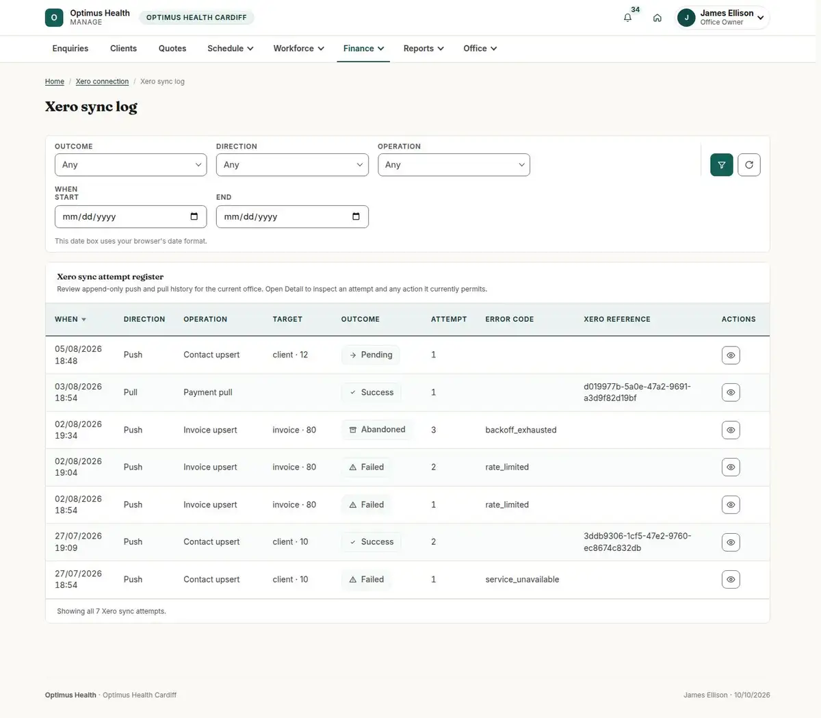View detail of 02/08/2026 18:54 failed attempt

pos(731,504)
